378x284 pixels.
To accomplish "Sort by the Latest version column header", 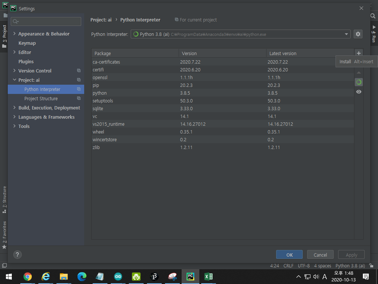I will point(310,53).
